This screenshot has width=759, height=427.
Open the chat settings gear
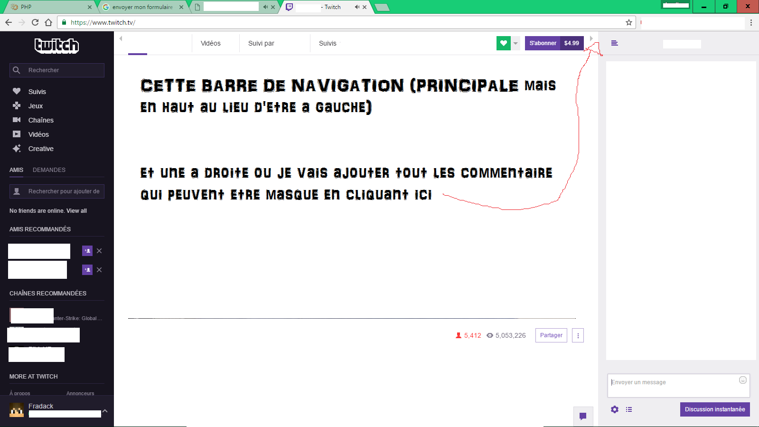point(615,409)
